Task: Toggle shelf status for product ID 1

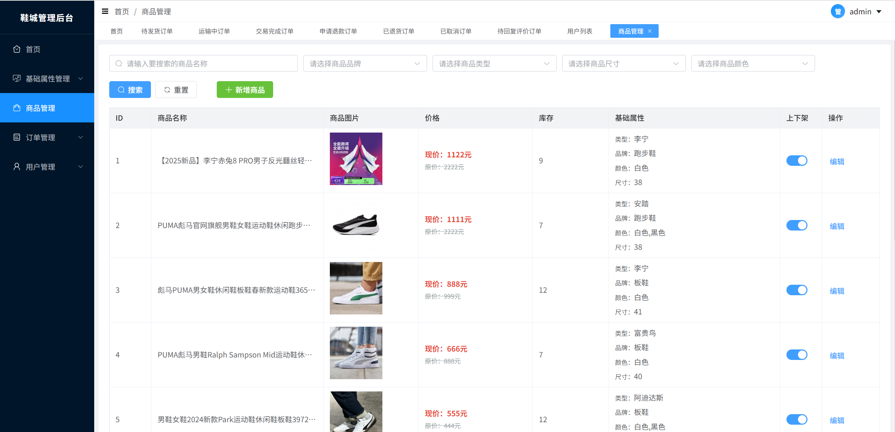Action: 797,161
